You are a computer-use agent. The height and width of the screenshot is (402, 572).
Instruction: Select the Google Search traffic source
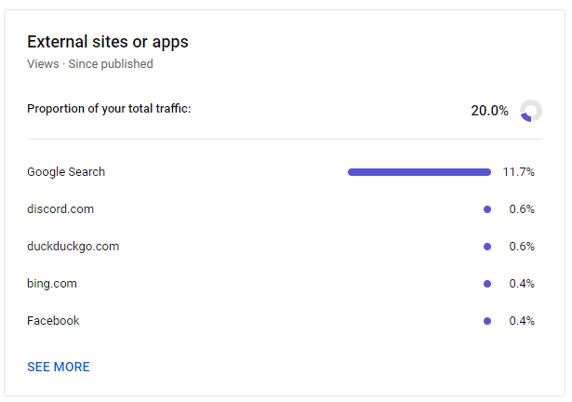66,172
